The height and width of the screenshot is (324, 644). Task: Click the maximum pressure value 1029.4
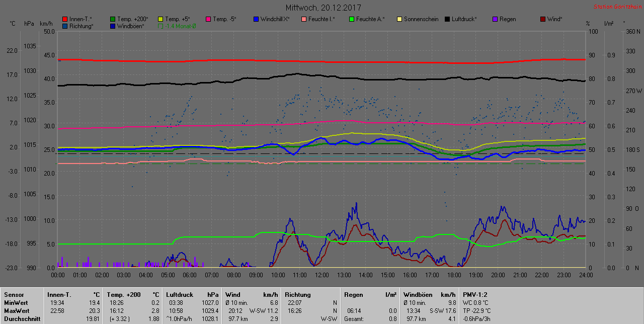210,311
